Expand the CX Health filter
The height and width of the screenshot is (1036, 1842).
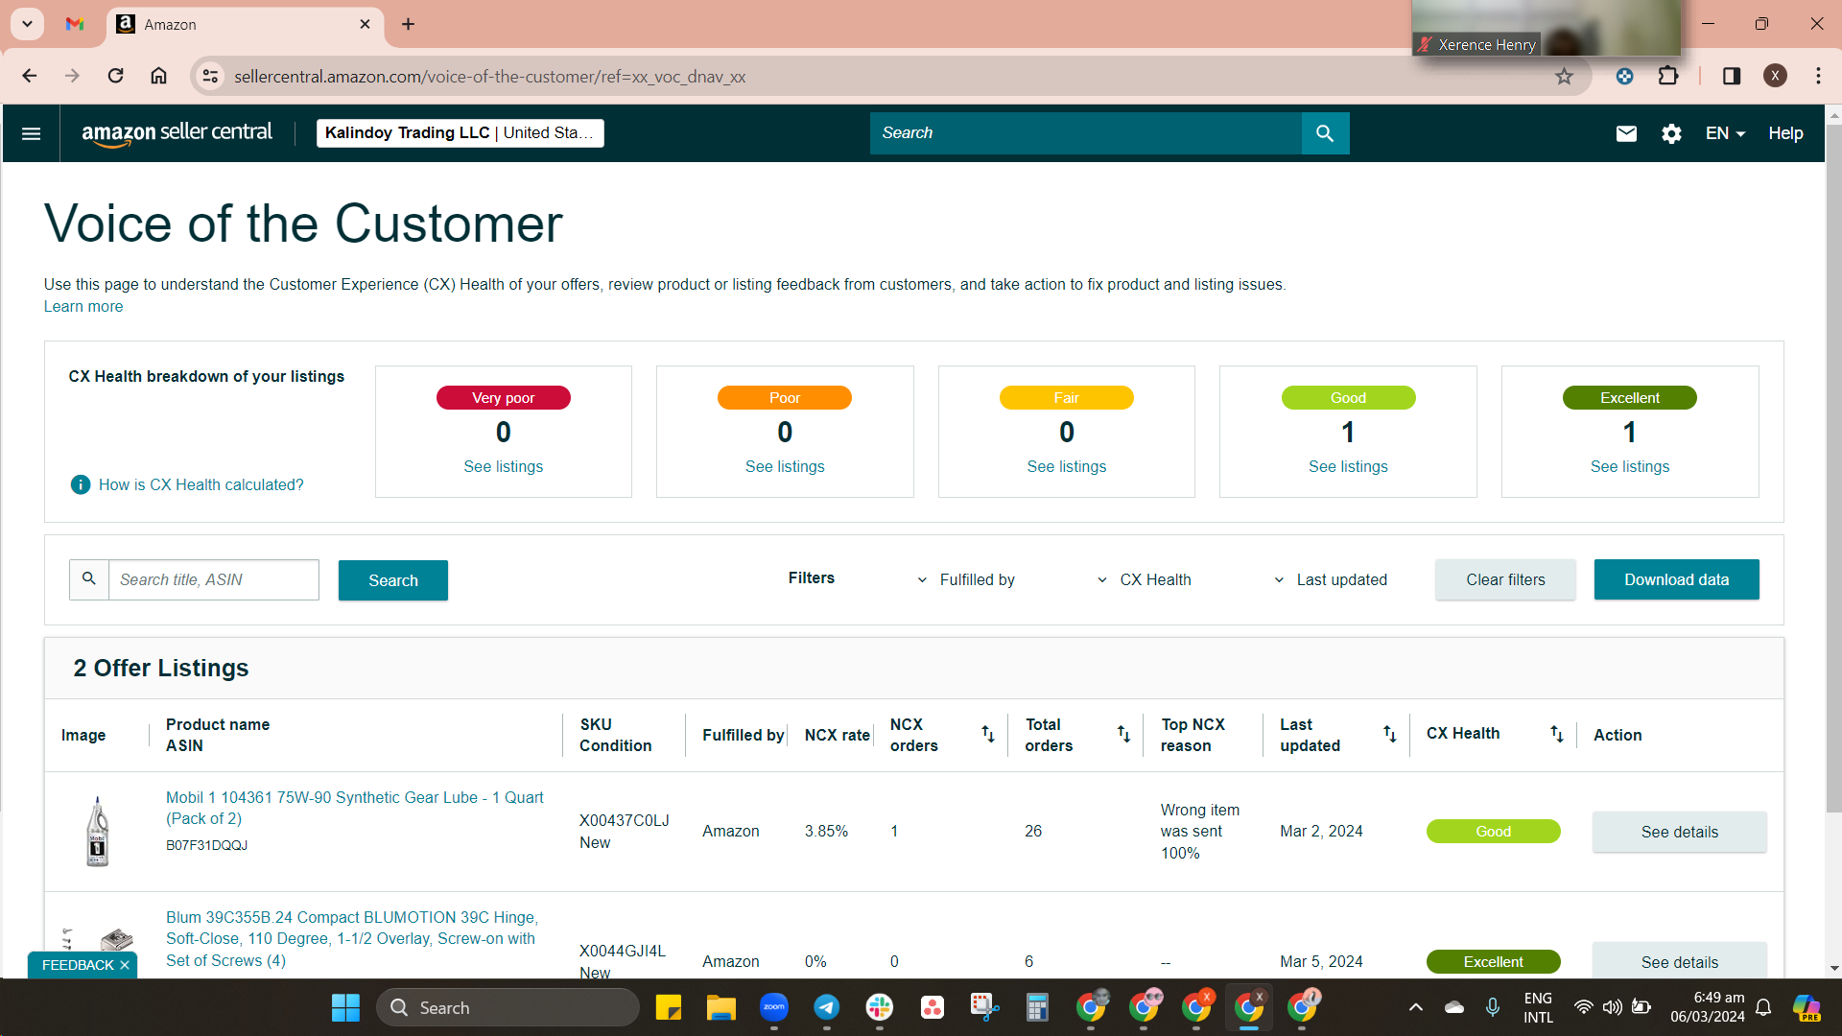pos(1145,579)
